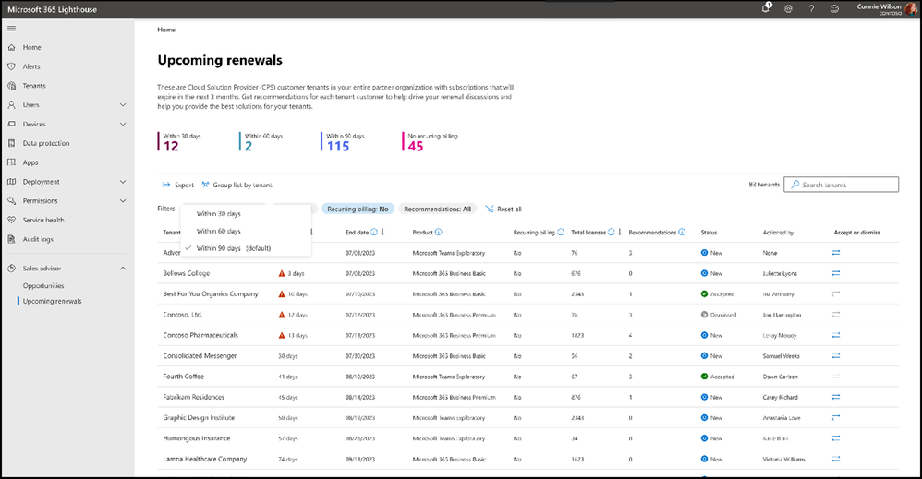Open settings gear in top bar
The height and width of the screenshot is (479, 922).
789,9
